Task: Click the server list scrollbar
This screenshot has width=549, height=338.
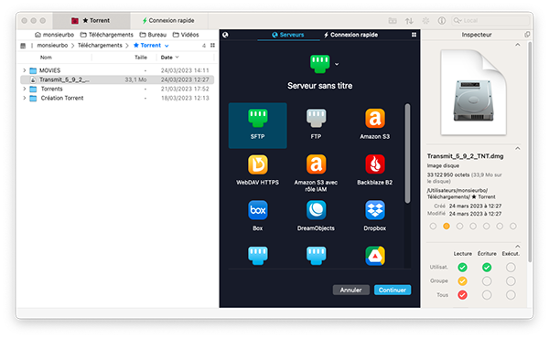Action: click(x=407, y=153)
